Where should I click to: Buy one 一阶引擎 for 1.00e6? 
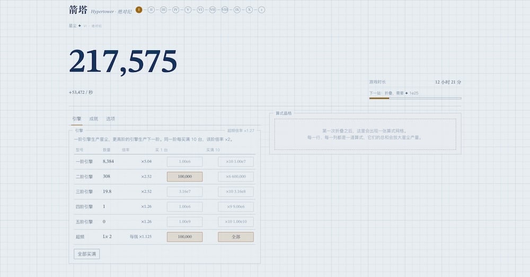pyautogui.click(x=185, y=161)
